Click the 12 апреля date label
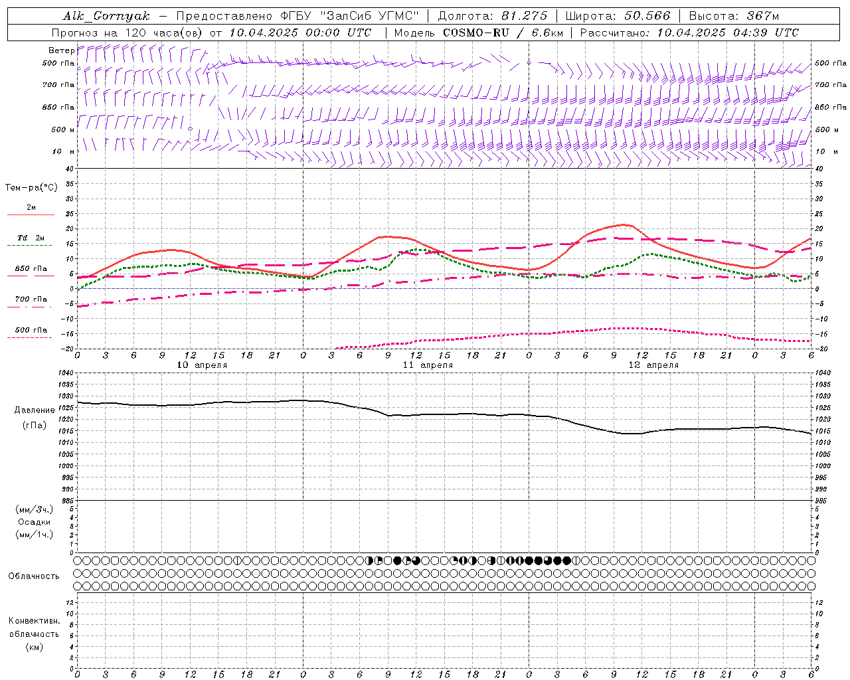 653,365
